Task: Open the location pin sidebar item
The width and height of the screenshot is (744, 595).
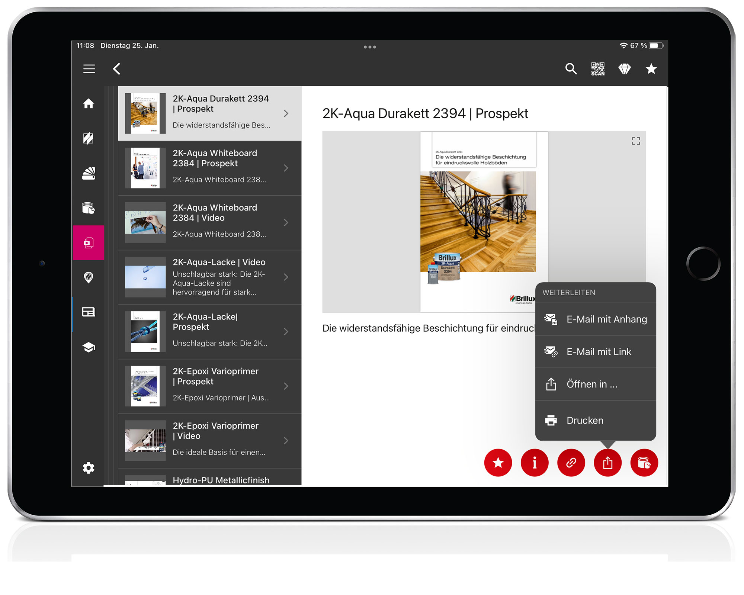Action: tap(89, 277)
